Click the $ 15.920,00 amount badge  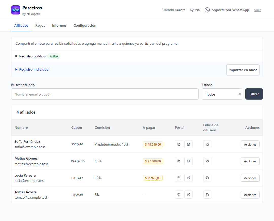(x=153, y=178)
